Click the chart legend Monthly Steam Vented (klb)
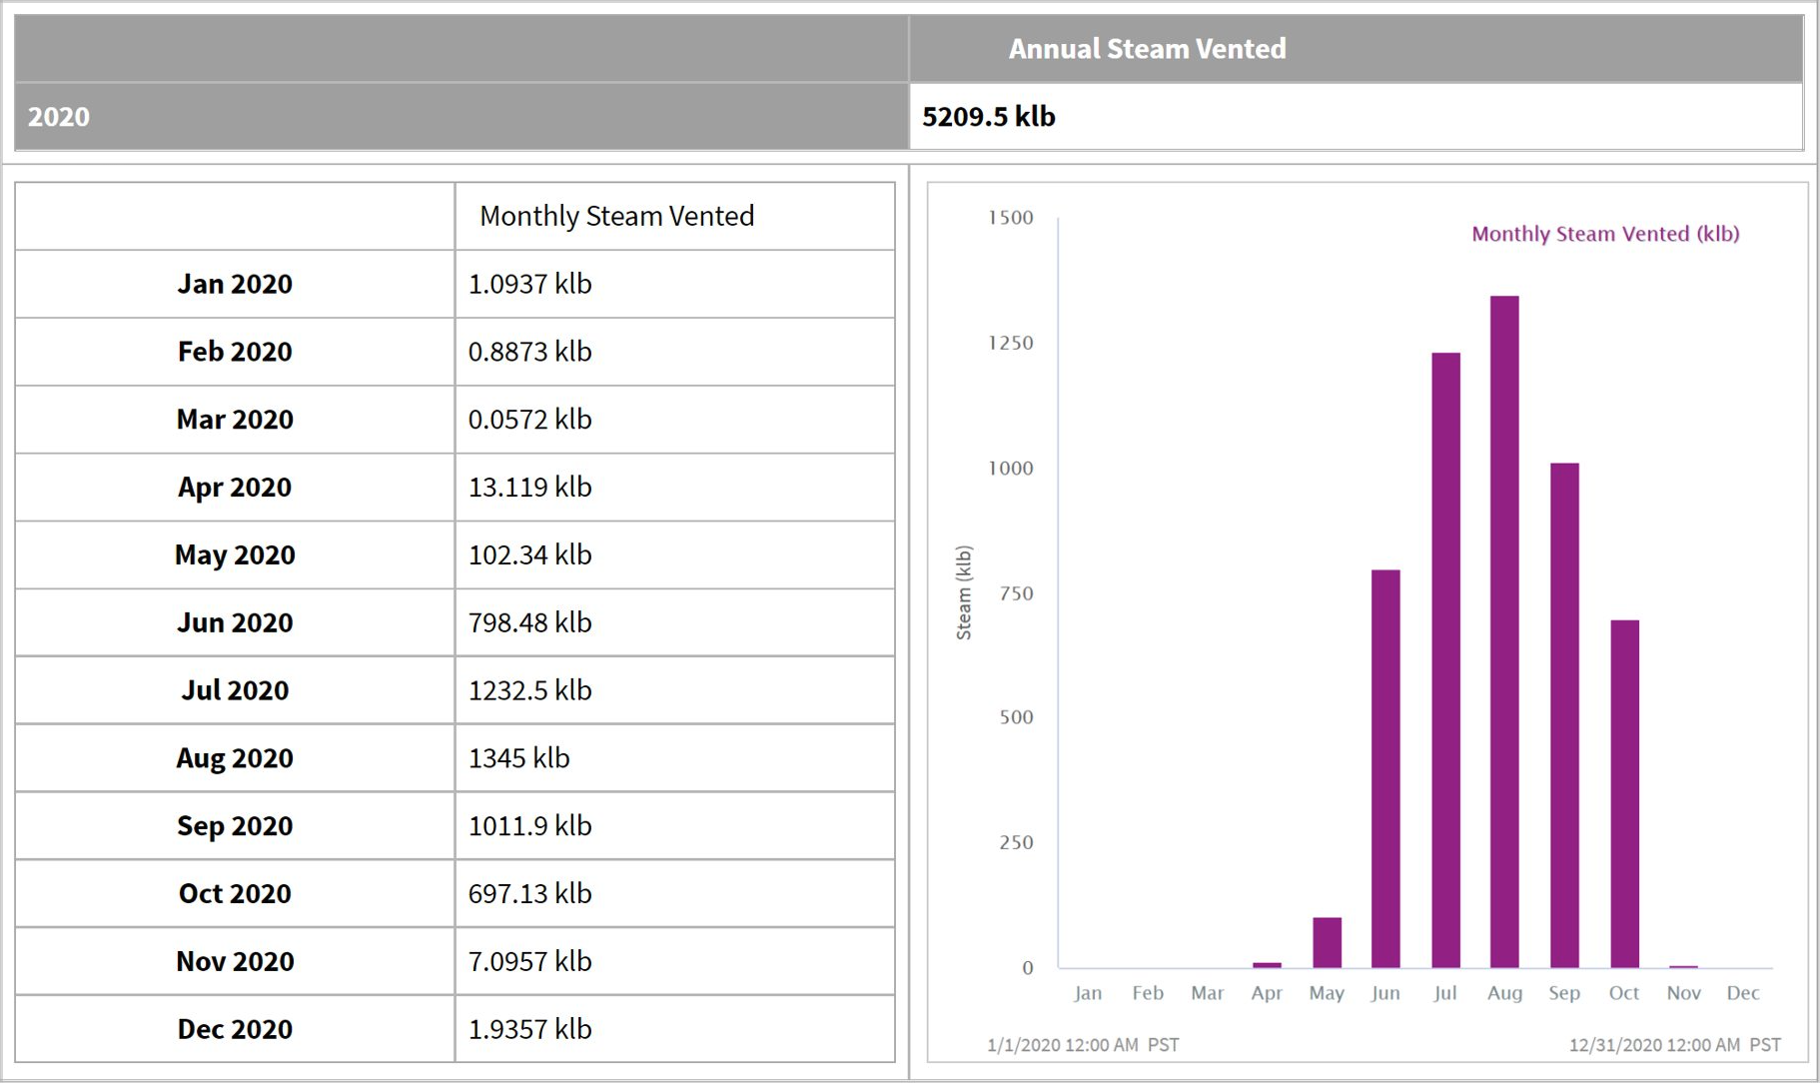 coord(1605,234)
